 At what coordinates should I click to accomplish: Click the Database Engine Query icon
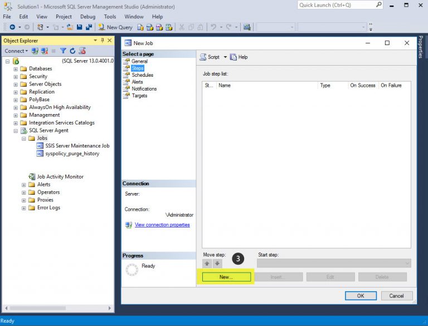(140, 27)
